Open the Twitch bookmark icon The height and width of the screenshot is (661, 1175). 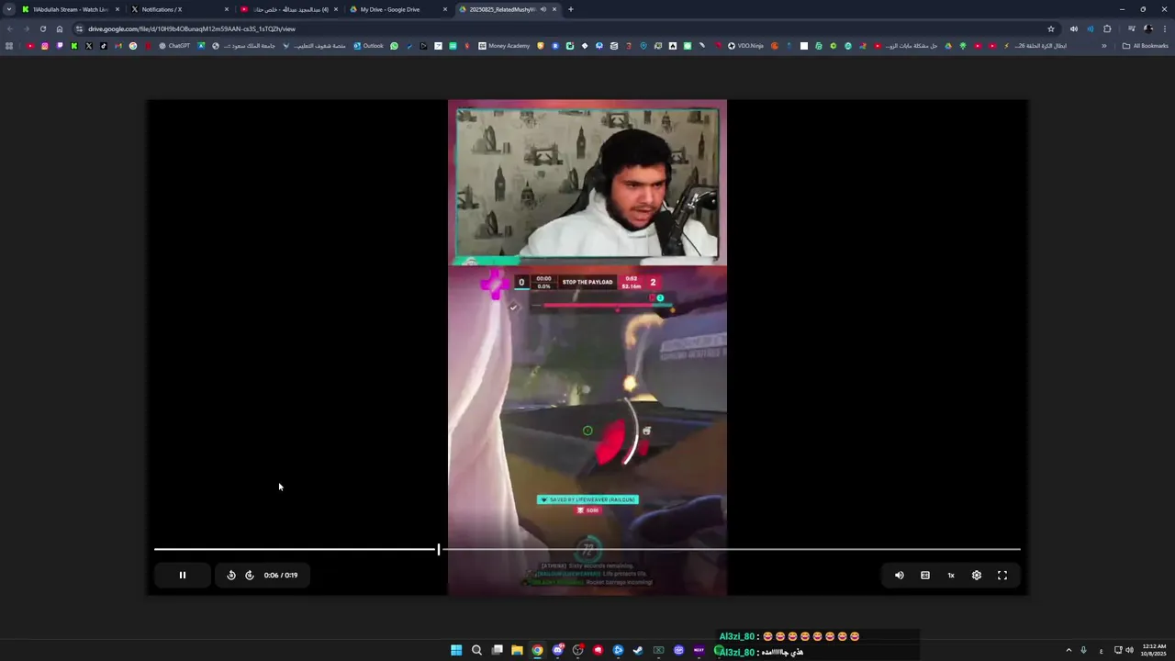tap(60, 46)
